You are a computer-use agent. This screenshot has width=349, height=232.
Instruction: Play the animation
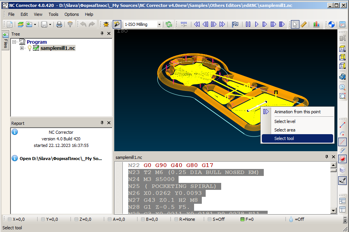pos(256,24)
